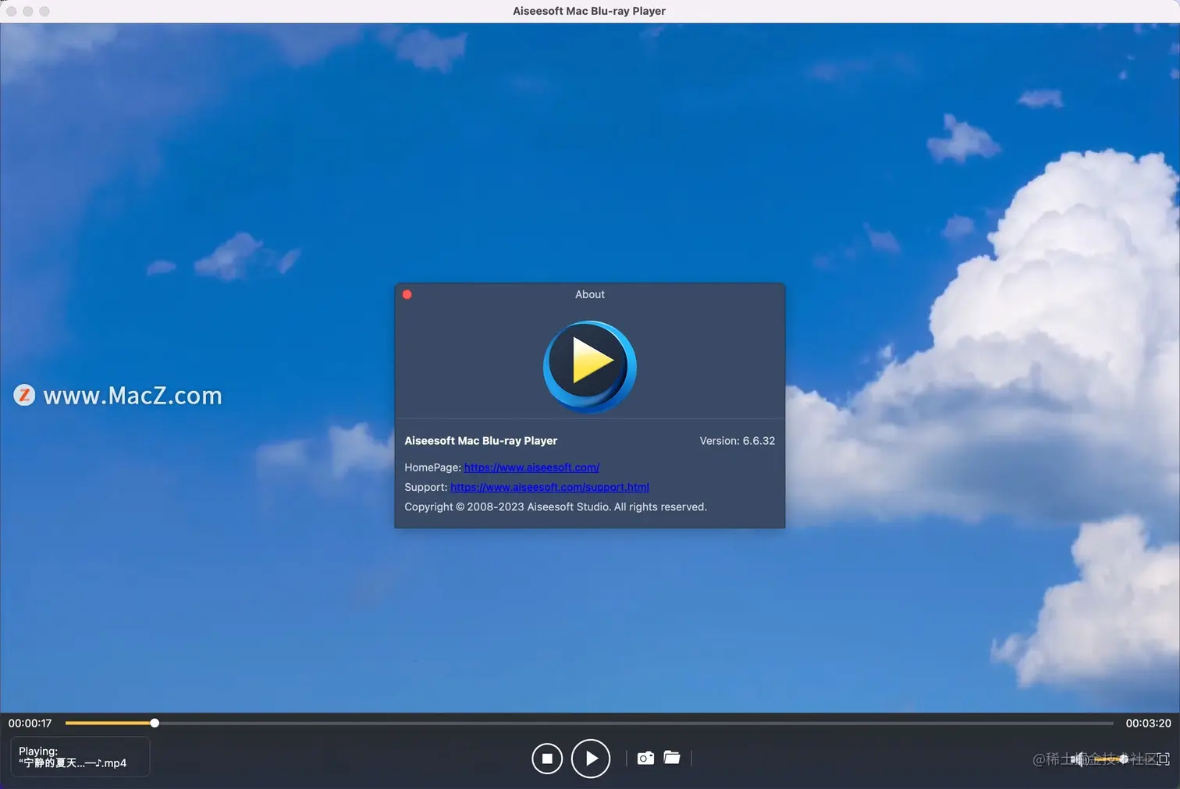Click the About dialog title

[590, 294]
